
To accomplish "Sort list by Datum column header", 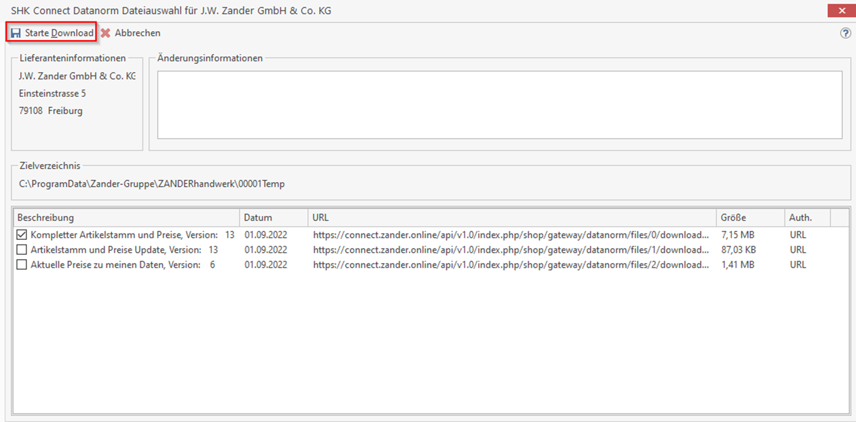I will [x=258, y=218].
